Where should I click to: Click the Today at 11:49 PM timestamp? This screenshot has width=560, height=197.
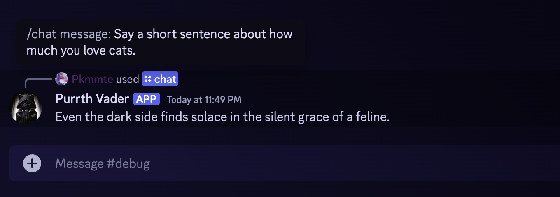coord(204,100)
